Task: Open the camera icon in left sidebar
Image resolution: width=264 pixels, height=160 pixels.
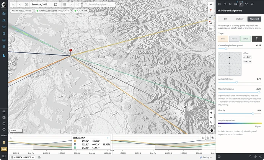Action: (4, 40)
